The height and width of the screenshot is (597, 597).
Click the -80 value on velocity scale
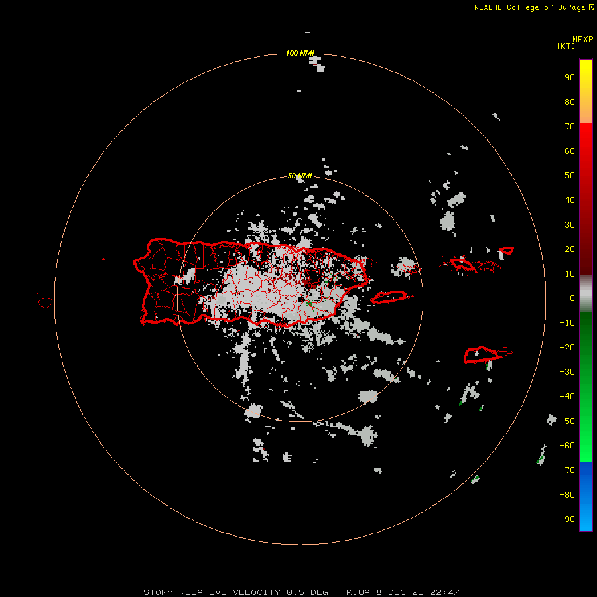click(567, 495)
